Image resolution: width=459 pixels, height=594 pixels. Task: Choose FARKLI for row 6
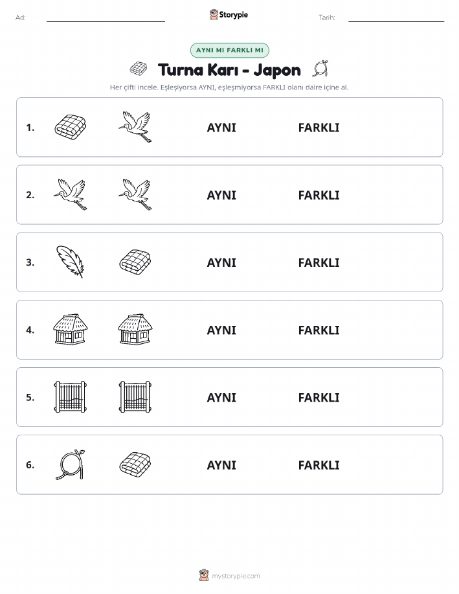coord(319,465)
